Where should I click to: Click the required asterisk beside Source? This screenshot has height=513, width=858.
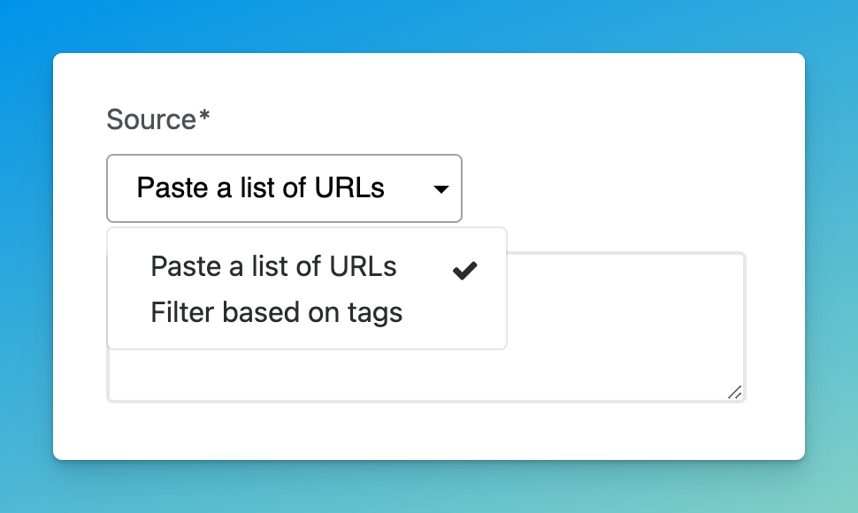click(x=204, y=117)
